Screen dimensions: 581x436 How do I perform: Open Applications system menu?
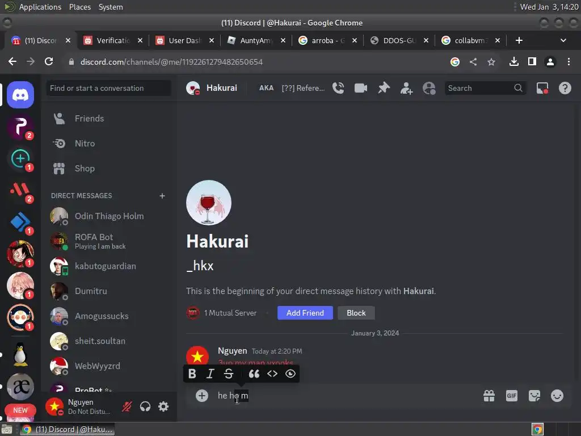(40, 7)
